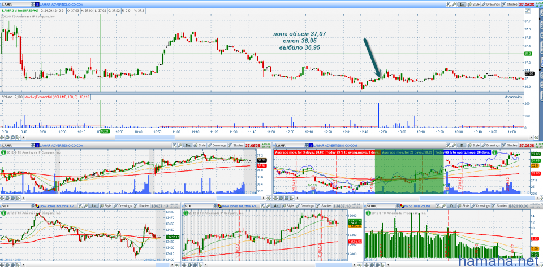Click wrench settings icon on $DJI 4h chart
Image resolution: width=543 pixels, height=267 pixels.
[268, 206]
